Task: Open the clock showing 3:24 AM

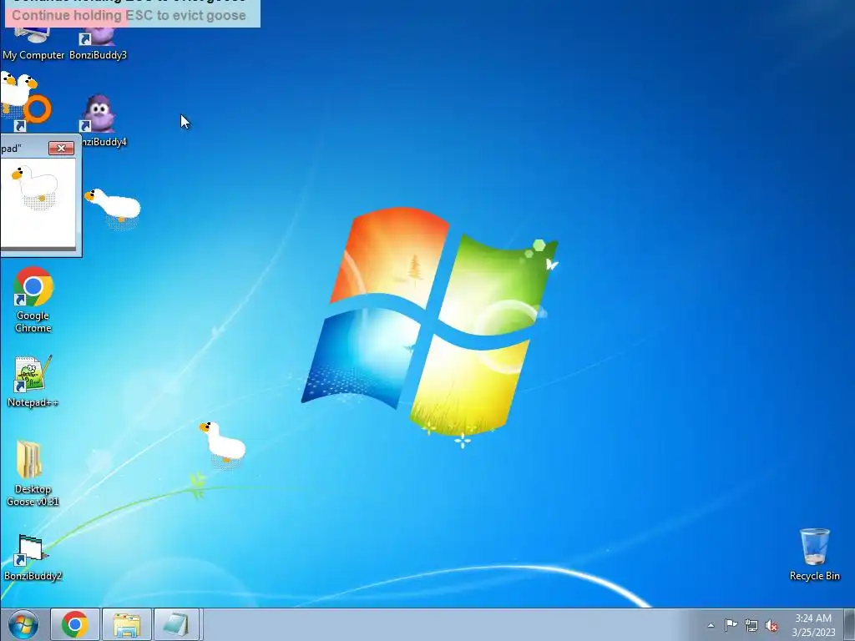Action: [813, 625]
